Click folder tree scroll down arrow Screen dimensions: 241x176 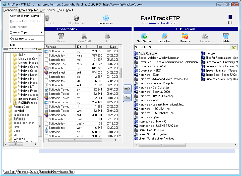(40, 140)
